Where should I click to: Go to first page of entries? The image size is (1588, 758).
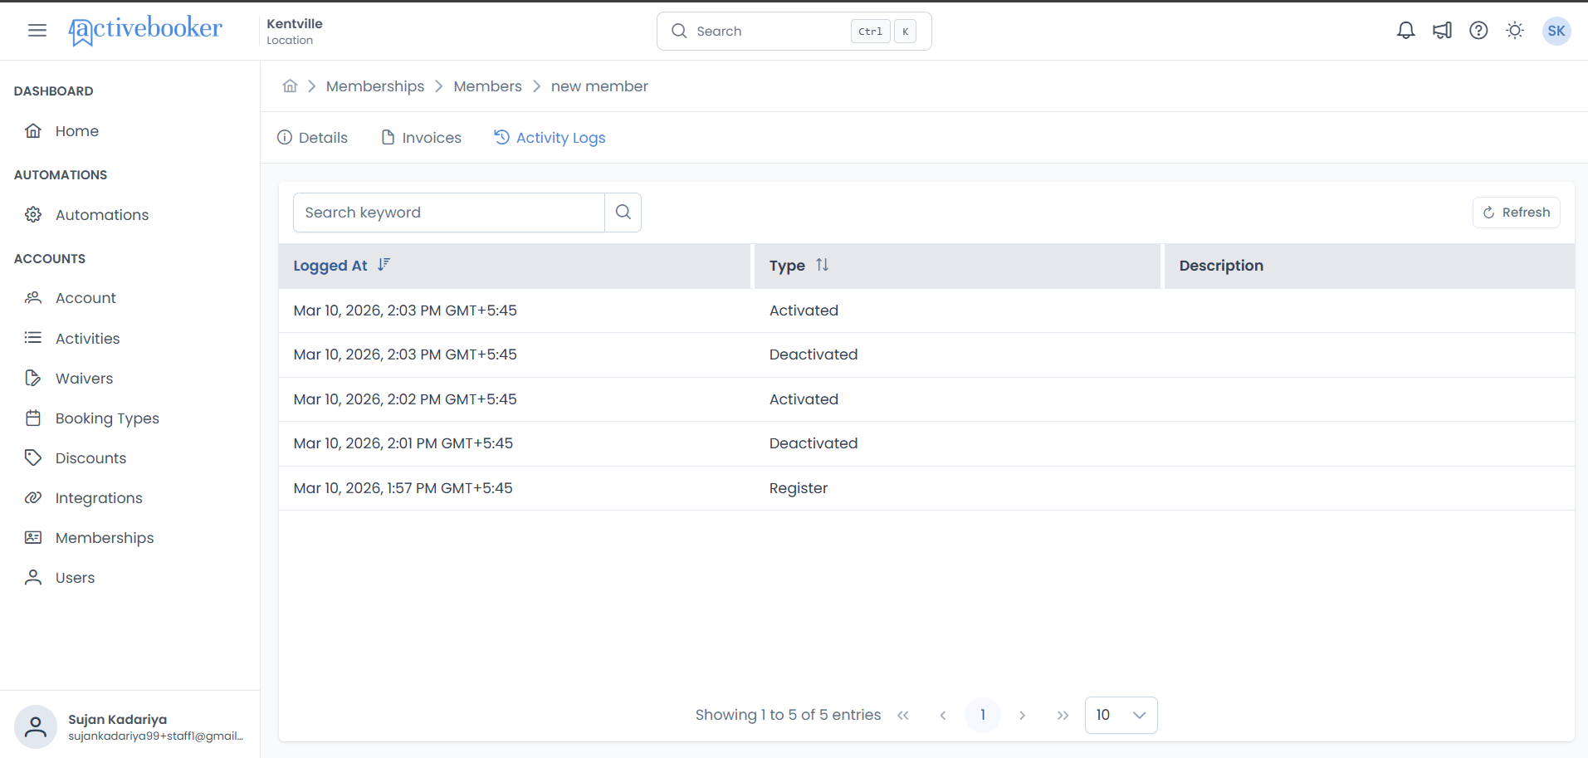(x=903, y=715)
